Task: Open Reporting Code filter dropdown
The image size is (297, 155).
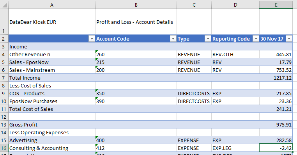Action: pyautogui.click(x=256, y=39)
